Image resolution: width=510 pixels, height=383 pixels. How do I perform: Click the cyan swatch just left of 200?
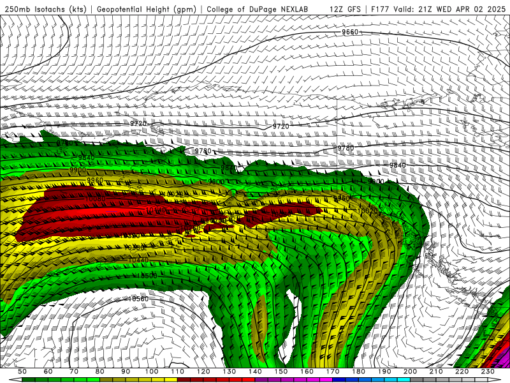point(404,380)
